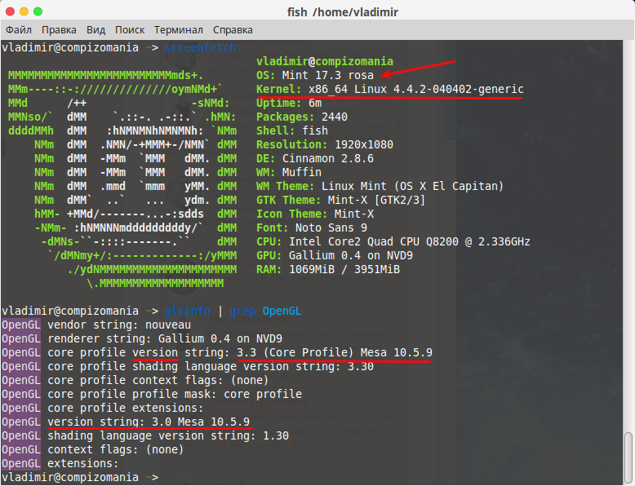
Task: Click the 'Uptime: 6m' line
Action: [x=289, y=103]
